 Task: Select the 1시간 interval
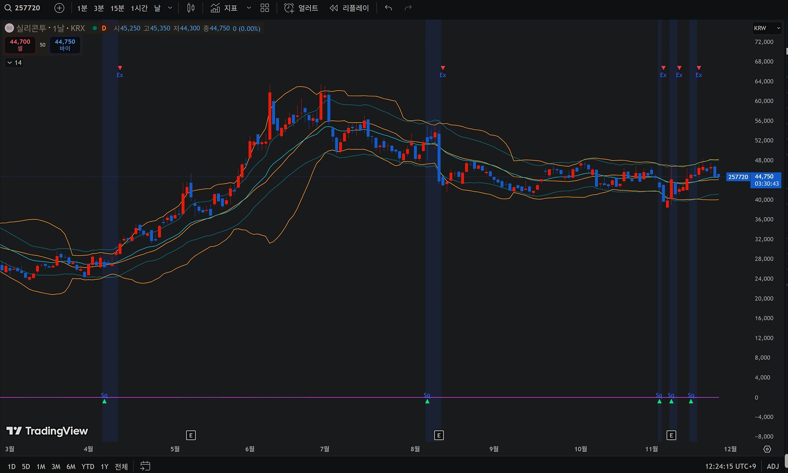click(139, 8)
